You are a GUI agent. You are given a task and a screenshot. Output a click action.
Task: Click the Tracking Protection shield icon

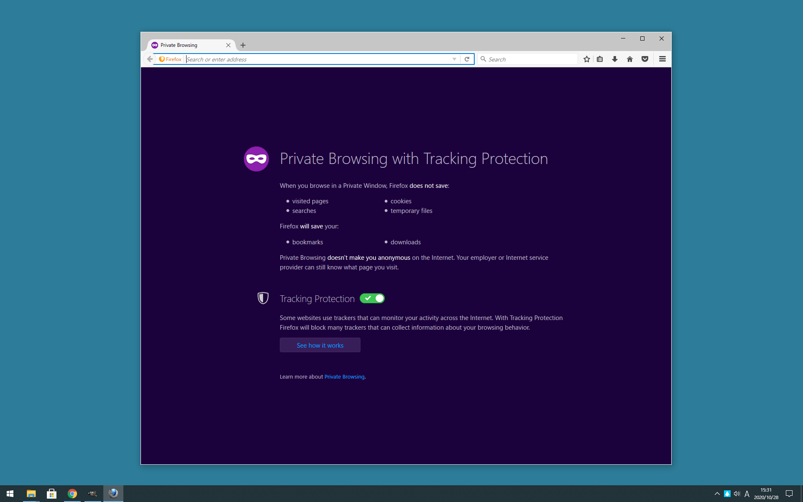pos(263,298)
